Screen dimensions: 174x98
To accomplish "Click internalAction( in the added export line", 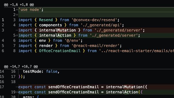I will (x=123, y=92).
